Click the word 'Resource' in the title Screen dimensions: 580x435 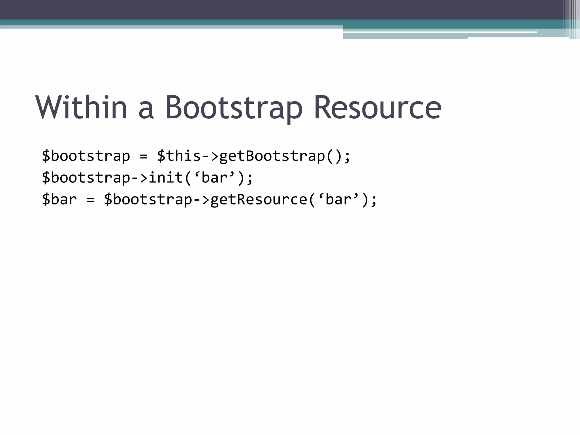pos(377,108)
